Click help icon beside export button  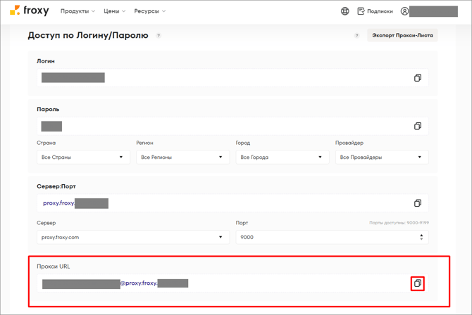[x=356, y=35]
